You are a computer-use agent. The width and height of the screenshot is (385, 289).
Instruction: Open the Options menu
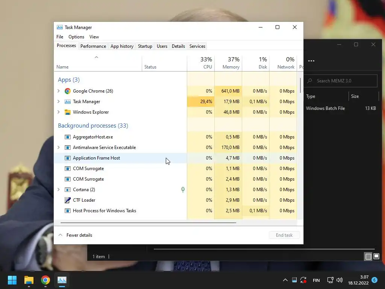tap(76, 37)
